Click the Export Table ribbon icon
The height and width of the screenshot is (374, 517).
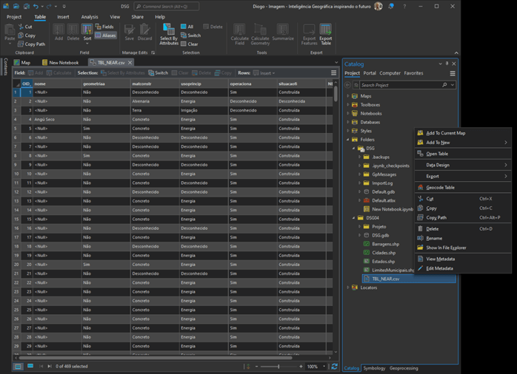(x=325, y=31)
